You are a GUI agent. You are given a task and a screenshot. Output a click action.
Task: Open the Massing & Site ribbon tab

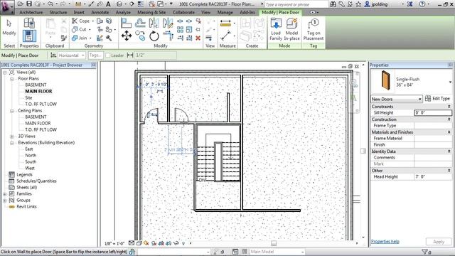(x=151, y=13)
